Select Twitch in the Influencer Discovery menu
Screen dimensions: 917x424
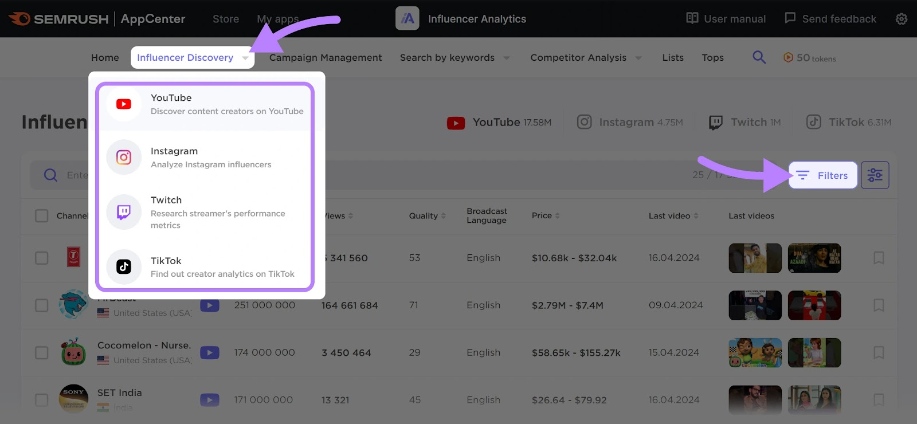point(206,212)
